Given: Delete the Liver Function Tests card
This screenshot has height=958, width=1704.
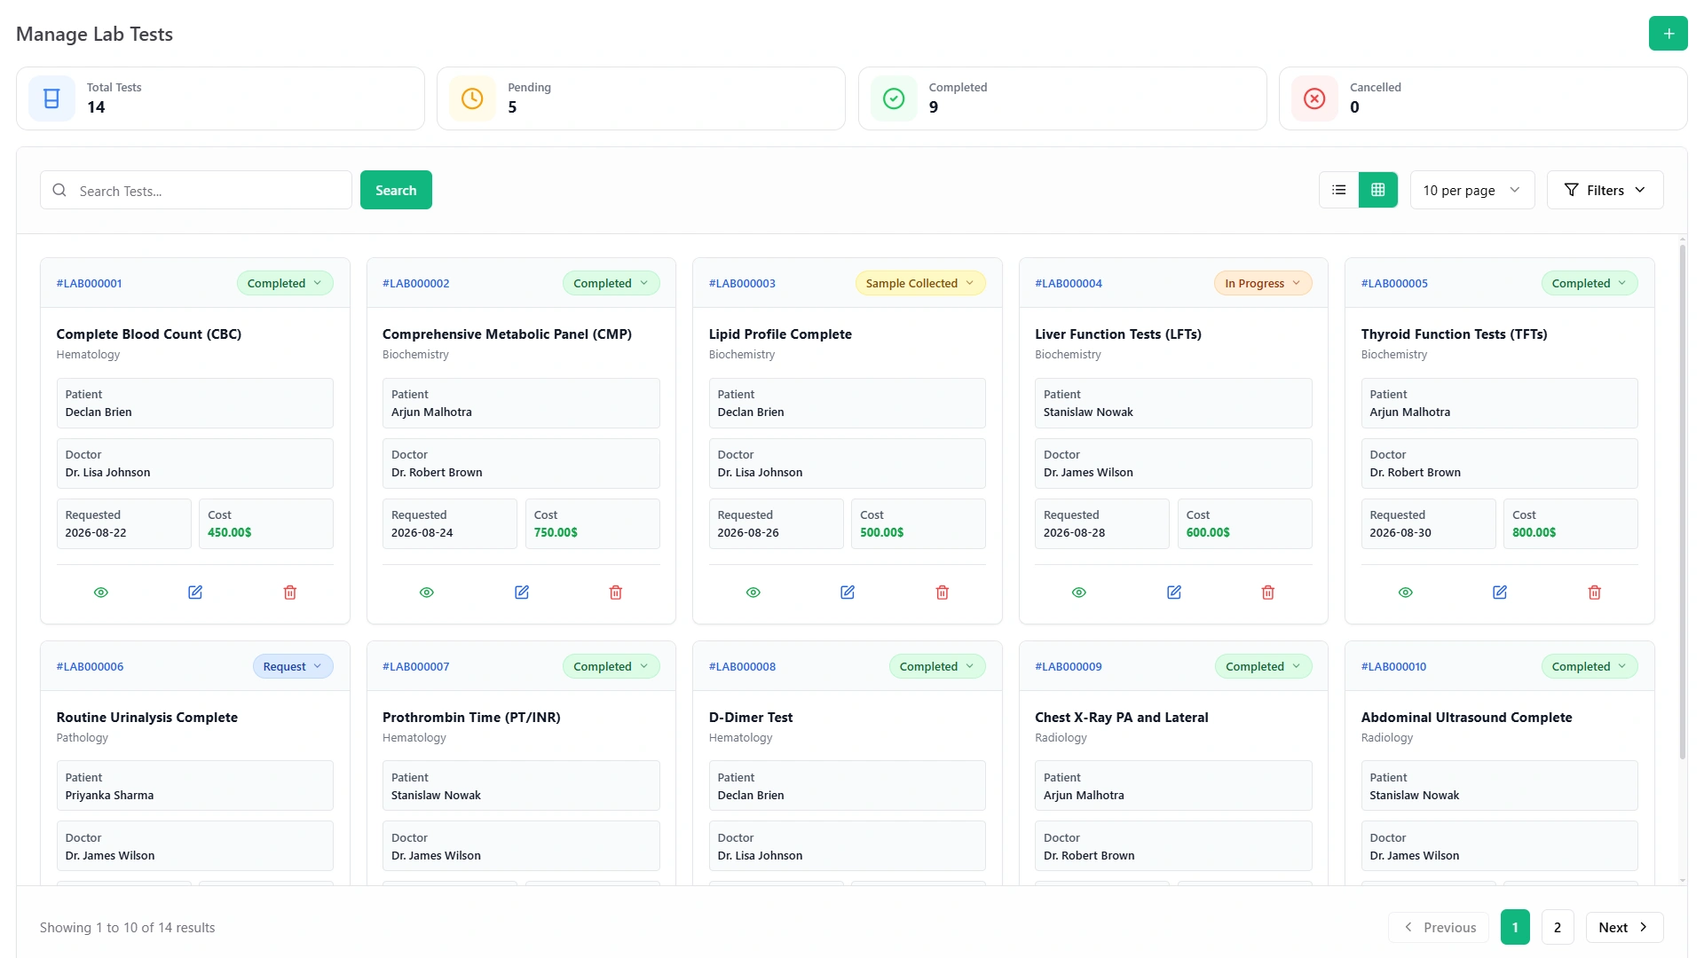Looking at the screenshot, I should tap(1268, 593).
